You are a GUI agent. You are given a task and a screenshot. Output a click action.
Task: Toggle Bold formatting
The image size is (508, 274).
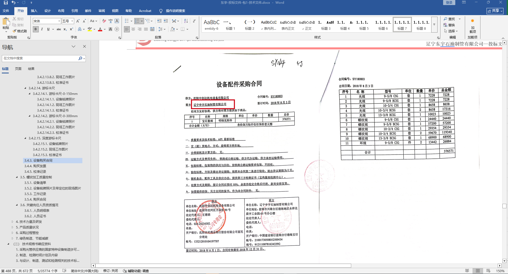point(35,29)
